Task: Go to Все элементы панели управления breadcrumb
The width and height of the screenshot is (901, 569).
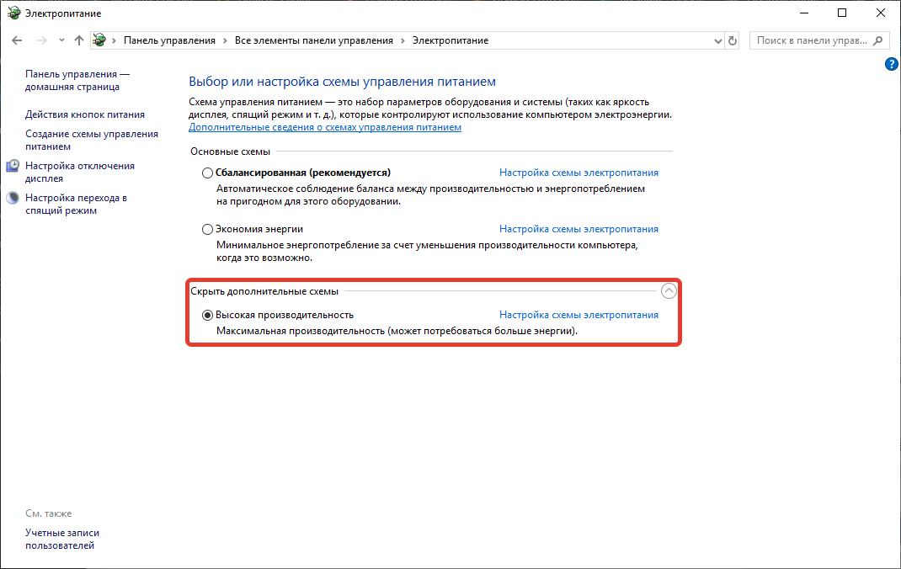Action: [x=313, y=40]
